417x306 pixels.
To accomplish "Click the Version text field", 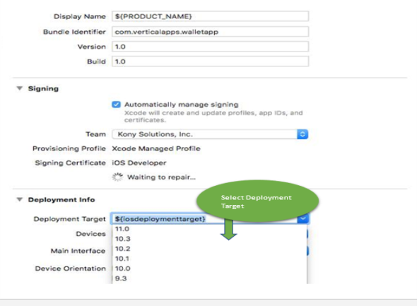I will point(210,47).
